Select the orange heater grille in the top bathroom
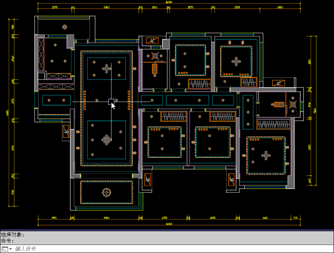Screen dimensions: 334x253 (x=155, y=69)
